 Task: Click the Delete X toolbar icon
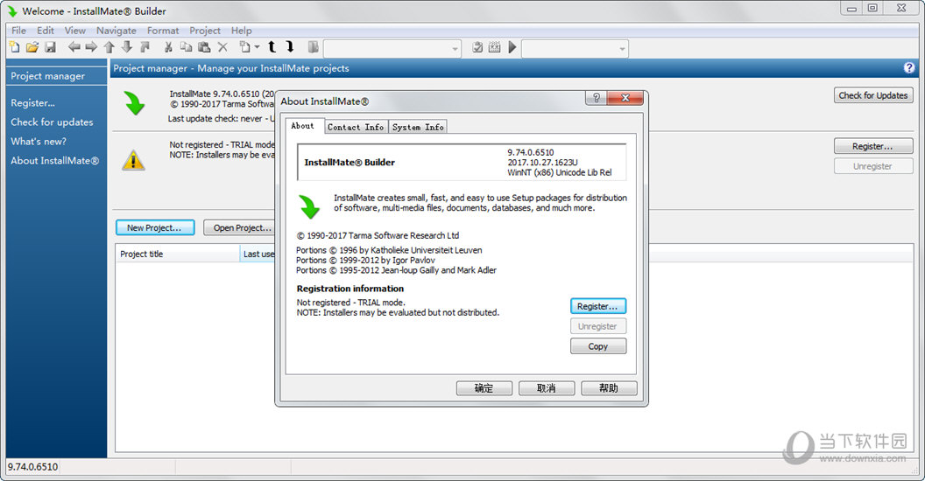click(x=222, y=47)
